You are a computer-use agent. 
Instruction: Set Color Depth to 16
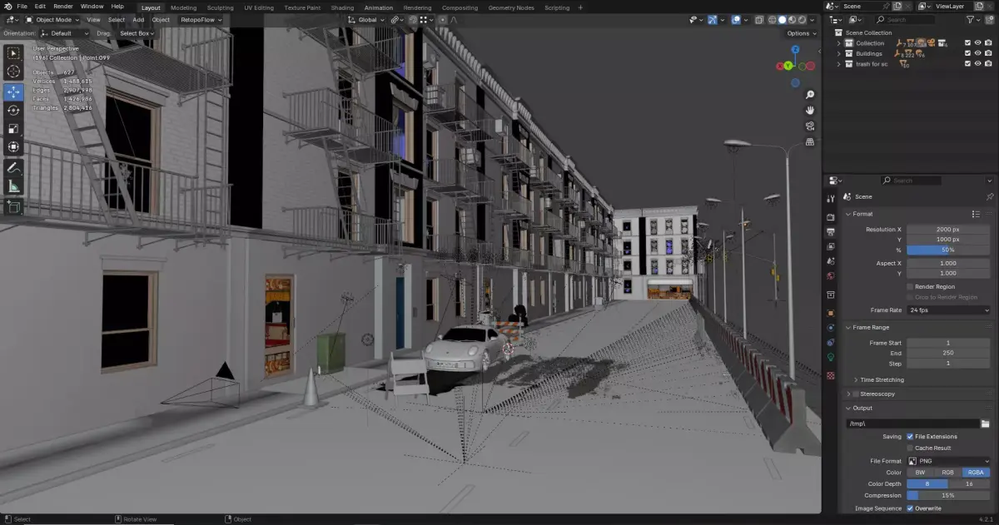969,483
